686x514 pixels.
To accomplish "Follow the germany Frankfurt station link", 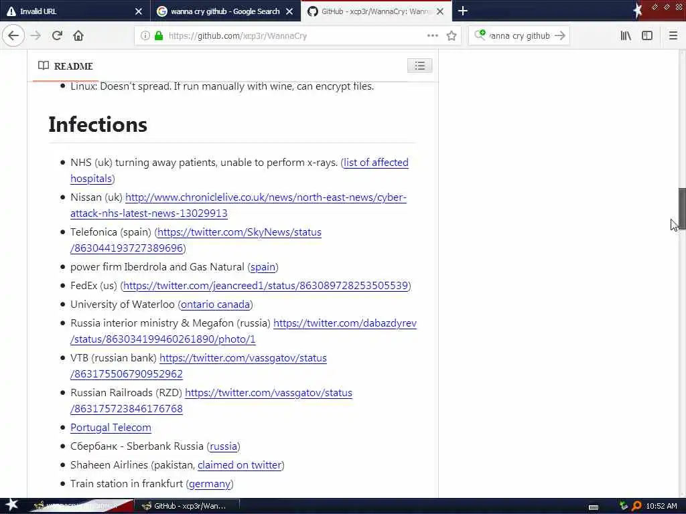I will tap(210, 484).
